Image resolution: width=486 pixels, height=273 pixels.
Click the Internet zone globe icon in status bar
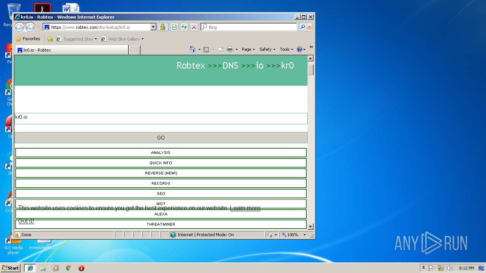click(174, 235)
